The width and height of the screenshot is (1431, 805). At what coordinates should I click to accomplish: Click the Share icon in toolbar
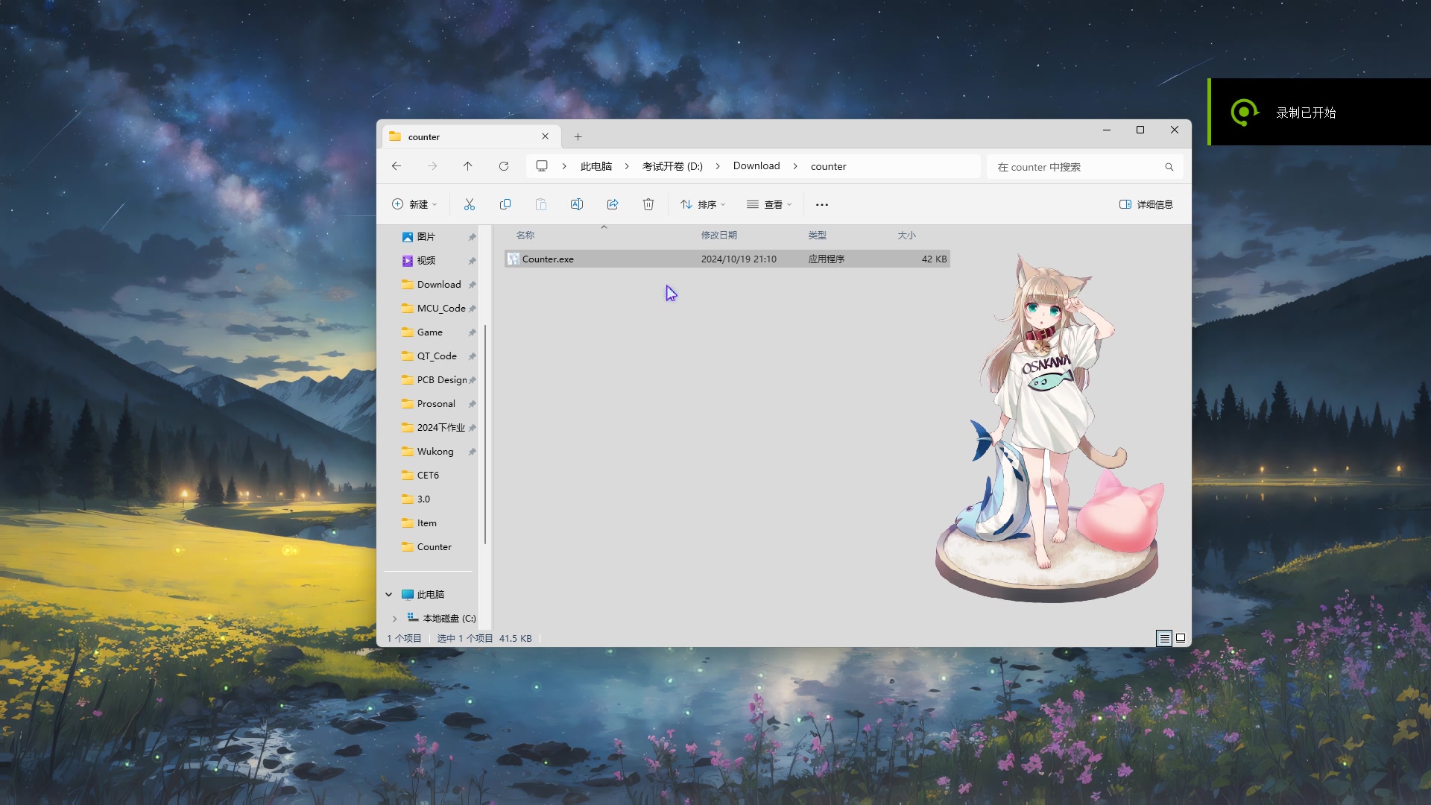[x=612, y=204]
